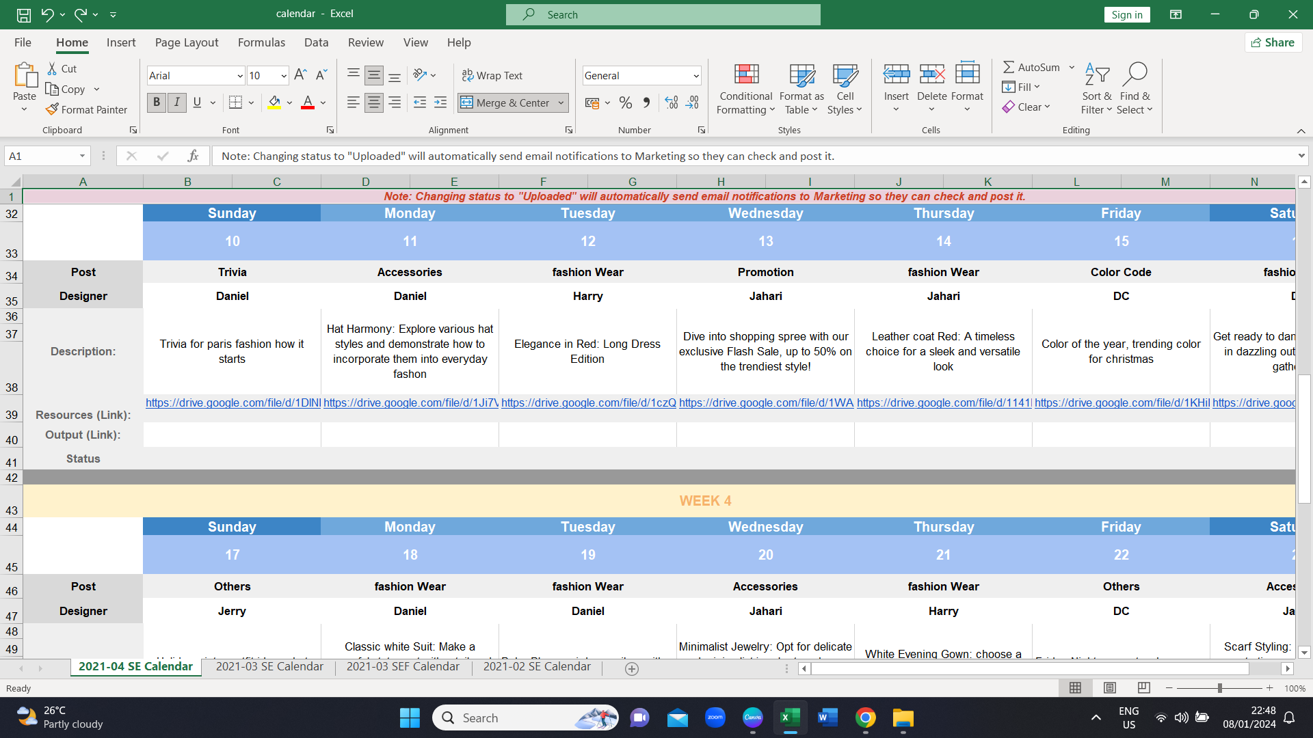Open Sort & Filter tool
The height and width of the screenshot is (738, 1313).
[x=1096, y=89]
